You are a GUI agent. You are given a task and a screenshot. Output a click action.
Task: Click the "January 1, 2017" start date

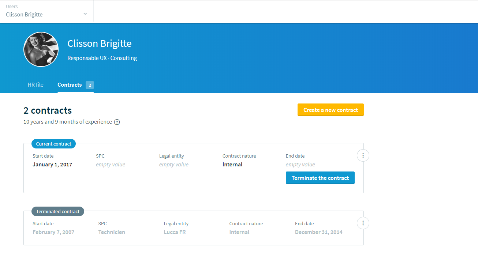[52, 165]
